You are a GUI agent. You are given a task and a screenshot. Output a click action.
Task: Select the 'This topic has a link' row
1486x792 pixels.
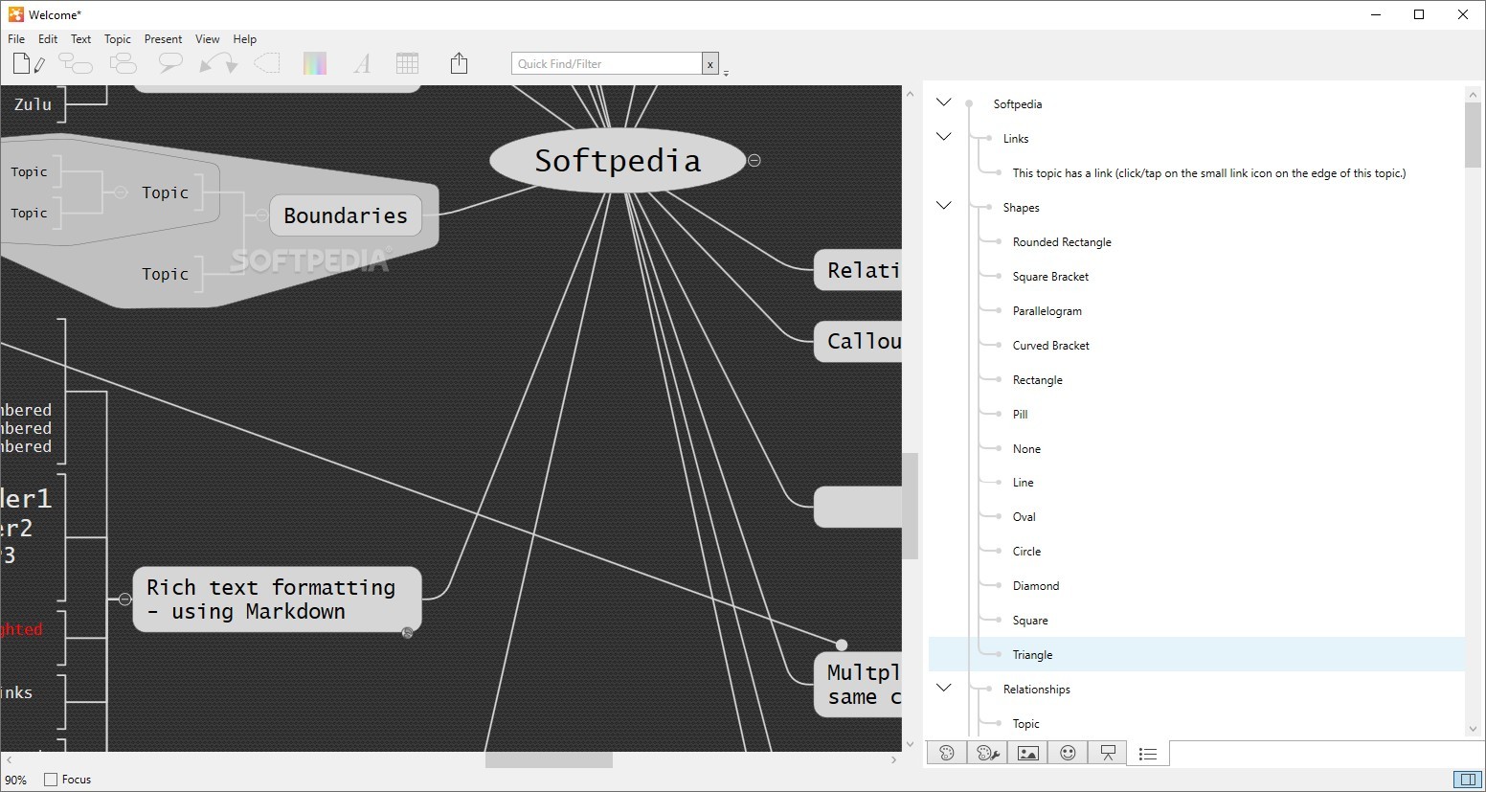click(x=1209, y=173)
